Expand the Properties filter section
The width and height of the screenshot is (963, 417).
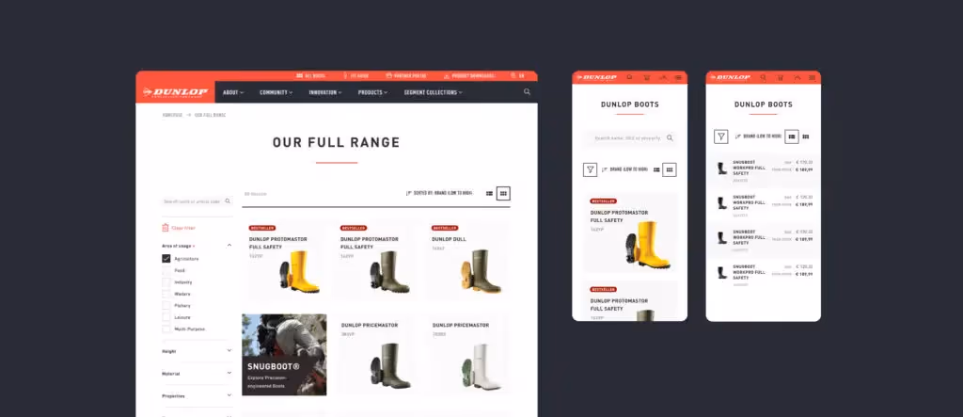coord(229,395)
